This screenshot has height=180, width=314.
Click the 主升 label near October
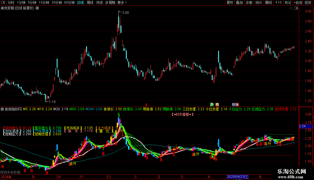pyautogui.click(x=73, y=164)
